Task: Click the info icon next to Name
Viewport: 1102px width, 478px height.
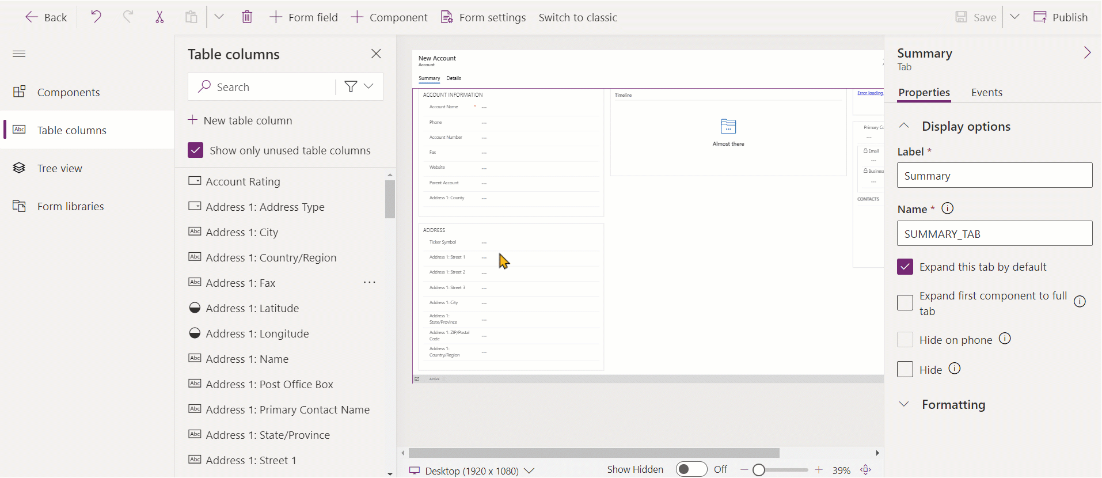Action: click(x=947, y=208)
